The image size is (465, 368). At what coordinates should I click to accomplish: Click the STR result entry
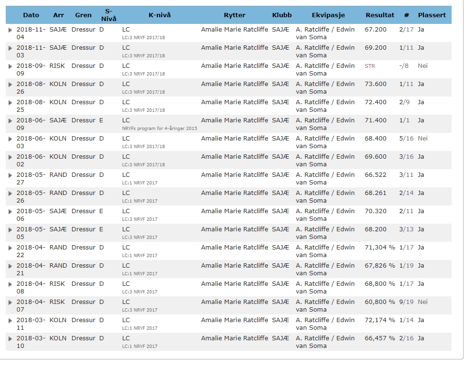370,66
